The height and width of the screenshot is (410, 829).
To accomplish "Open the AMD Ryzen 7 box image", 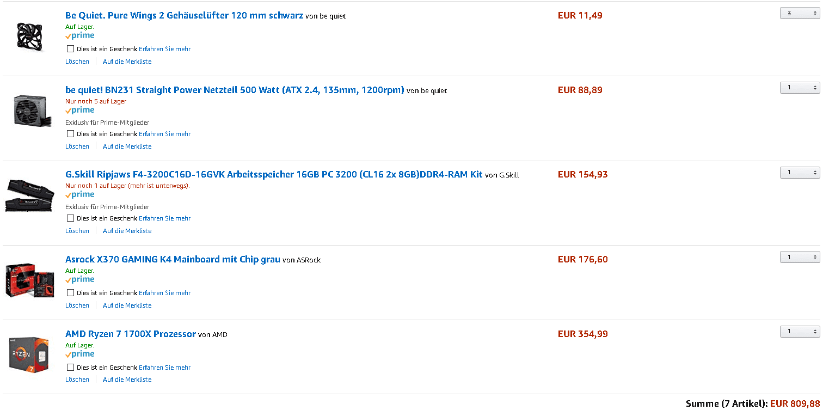I will coord(29,354).
